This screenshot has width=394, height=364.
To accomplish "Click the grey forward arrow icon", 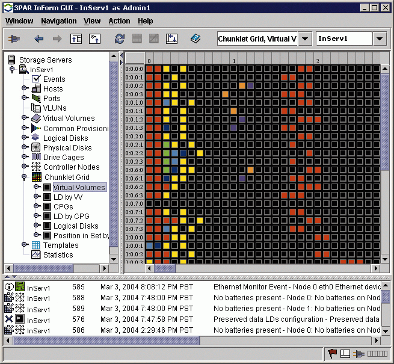I will pyautogui.click(x=57, y=39).
